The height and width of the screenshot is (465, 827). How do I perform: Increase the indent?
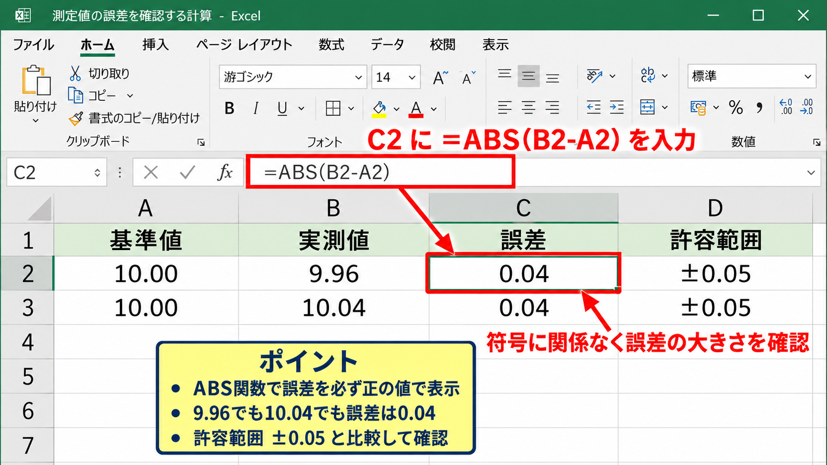pyautogui.click(x=616, y=107)
